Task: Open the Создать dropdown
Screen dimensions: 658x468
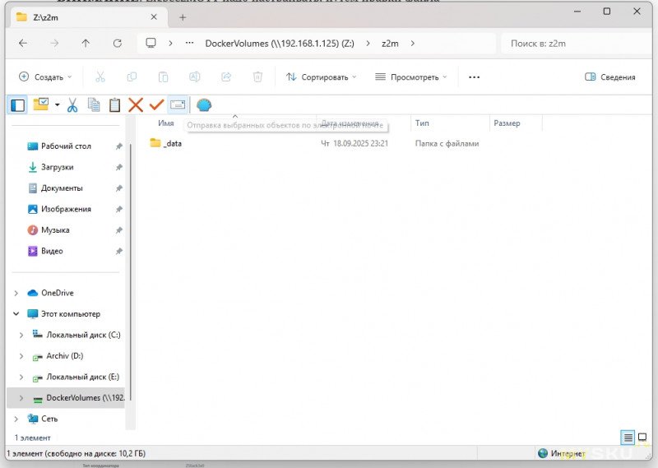Action: 45,77
